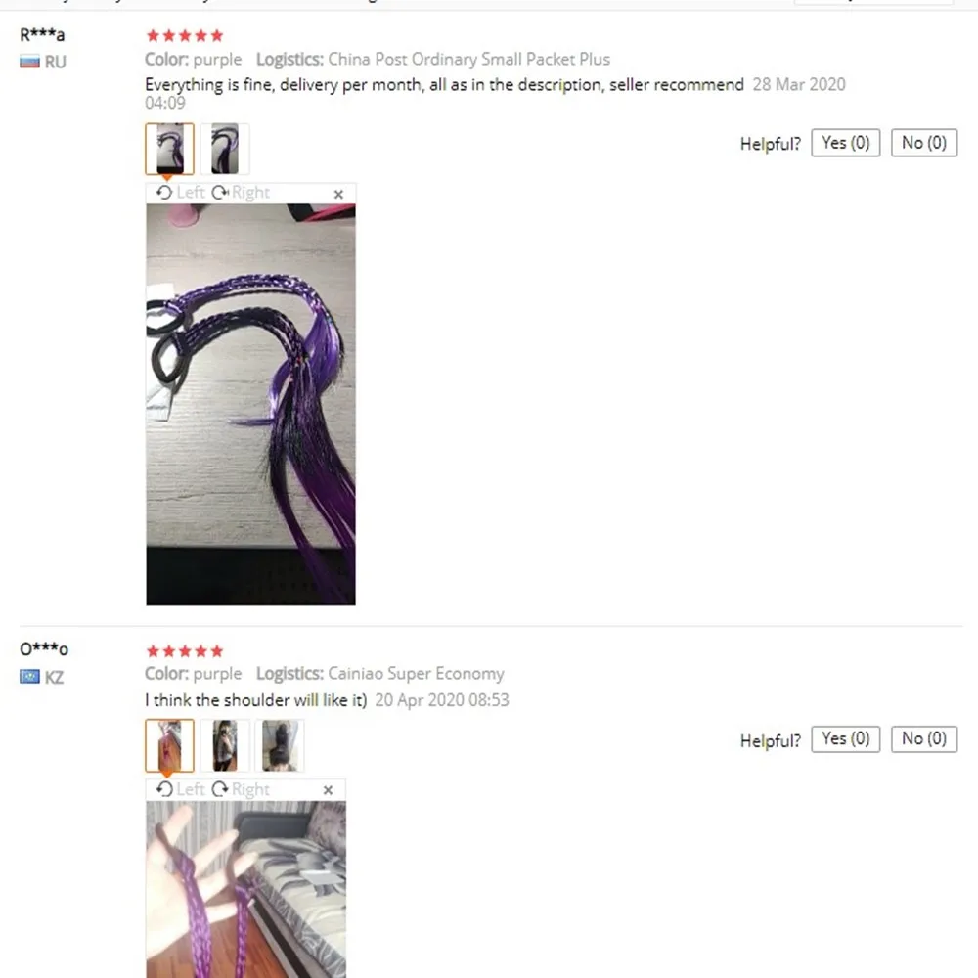Image resolution: width=978 pixels, height=978 pixels.
Task: Click the Russian flag icon beside RU
Action: pos(29,62)
